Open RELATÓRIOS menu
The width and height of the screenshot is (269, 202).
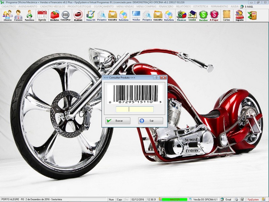click(x=183, y=6)
